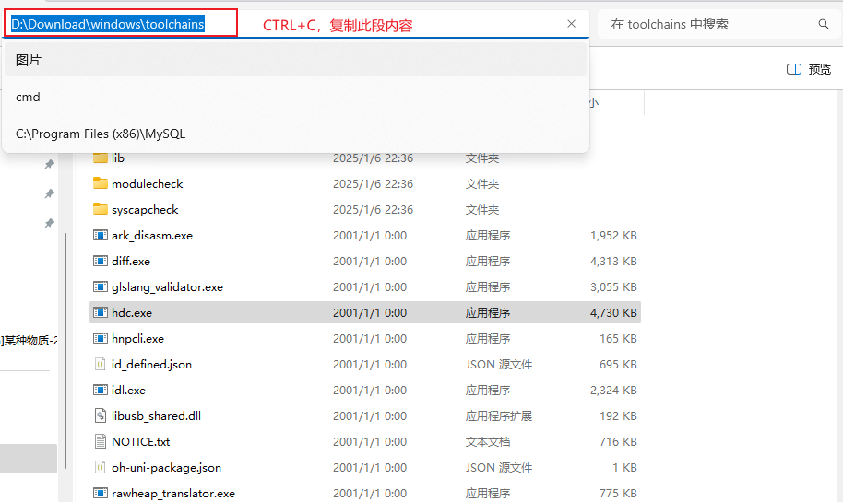Select the rawheap_translator.exe file name
The image size is (843, 502).
click(173, 493)
